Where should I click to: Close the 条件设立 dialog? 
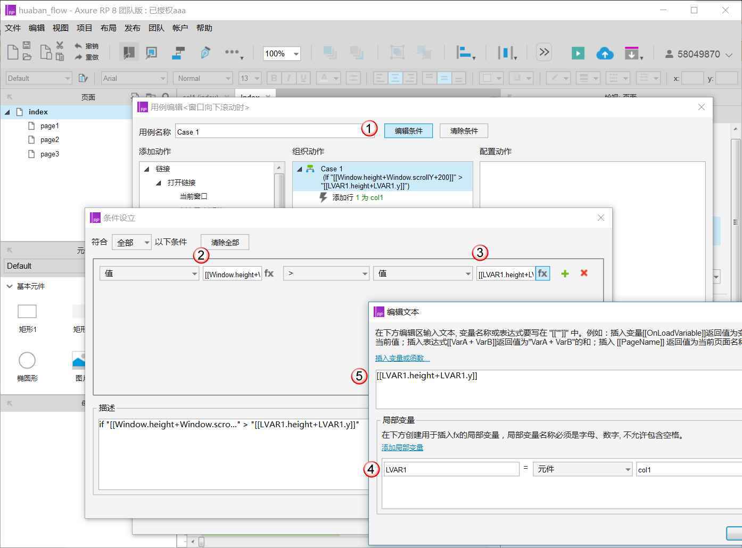pyautogui.click(x=601, y=218)
